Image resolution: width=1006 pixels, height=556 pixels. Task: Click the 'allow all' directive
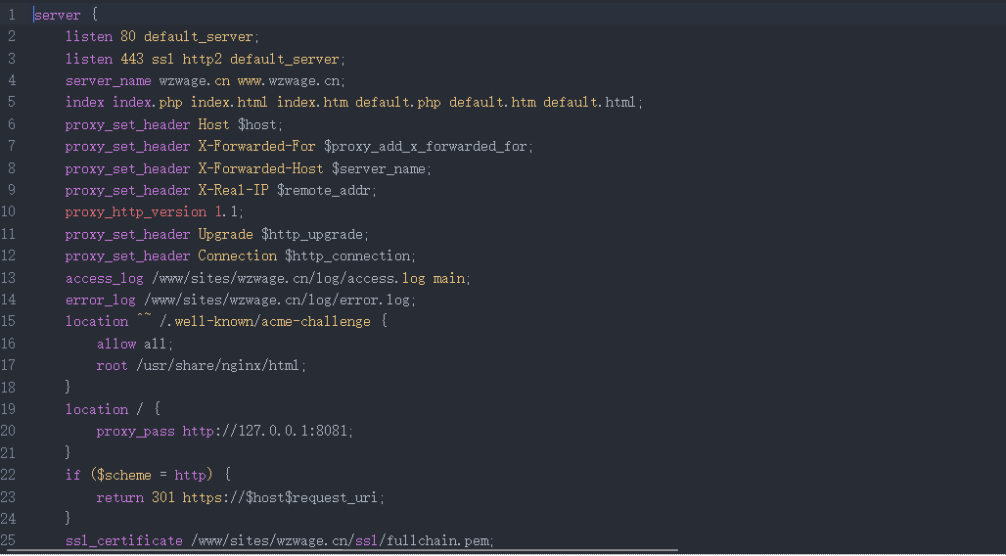(x=135, y=344)
